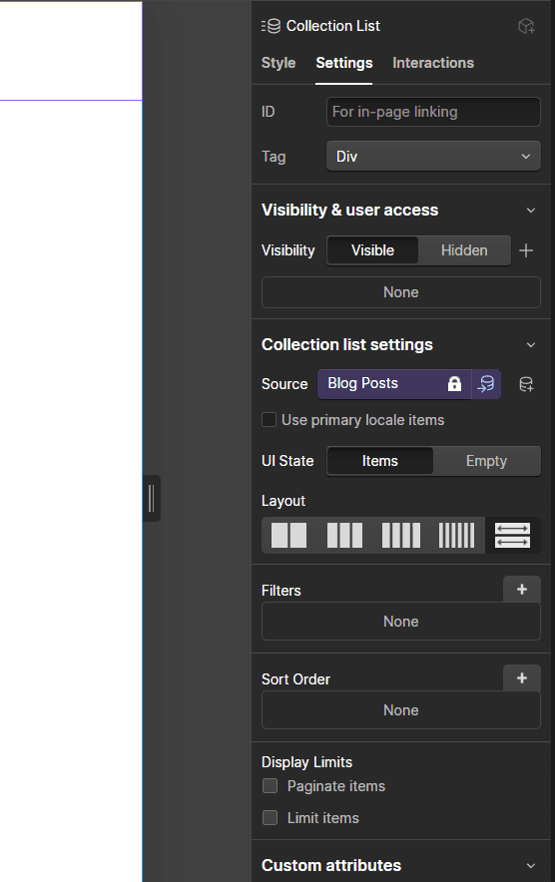The width and height of the screenshot is (555, 882).
Task: Click the None box under Sort Order
Action: (x=400, y=709)
